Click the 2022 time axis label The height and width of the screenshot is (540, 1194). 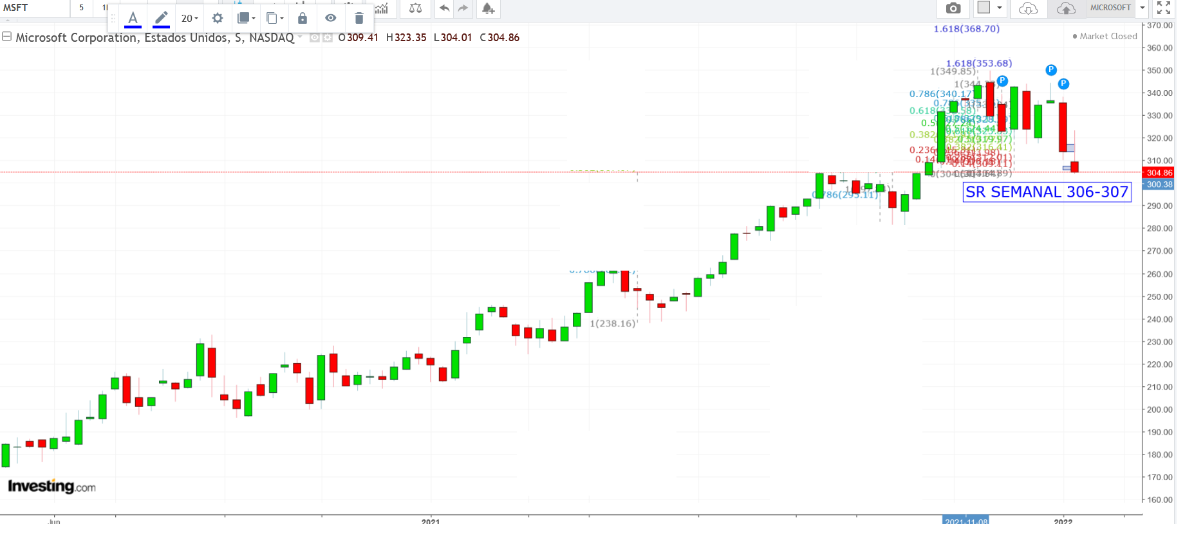(x=1063, y=521)
